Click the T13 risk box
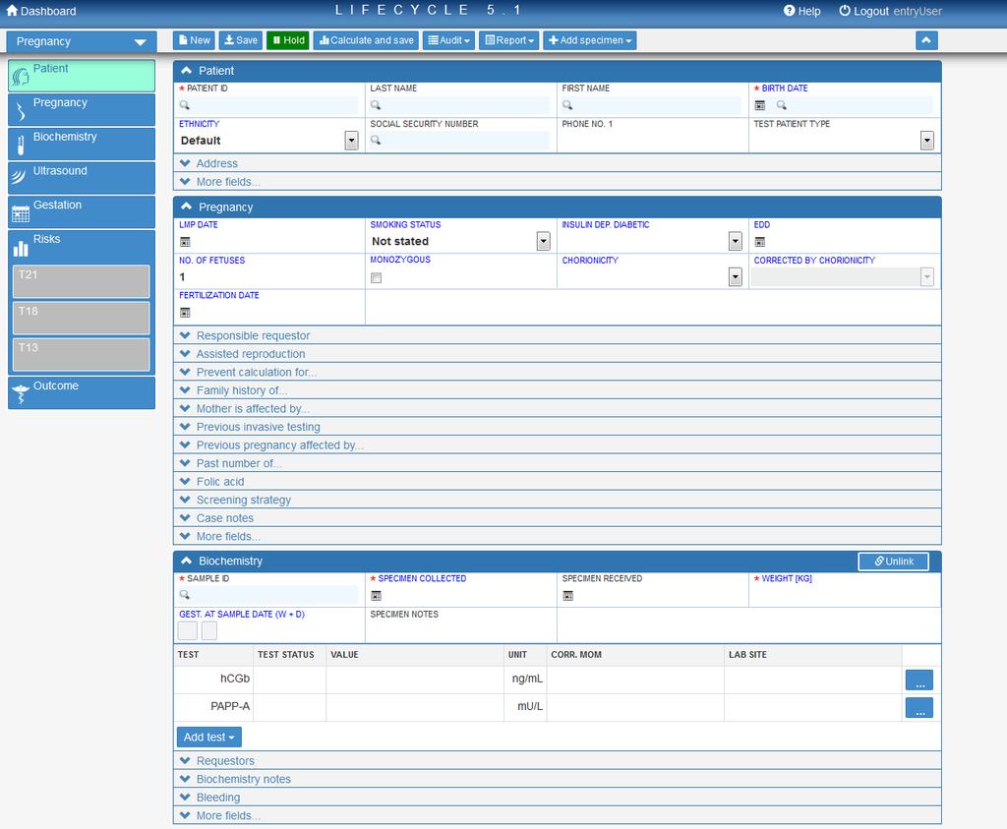The height and width of the screenshot is (829, 1007). coord(82,354)
